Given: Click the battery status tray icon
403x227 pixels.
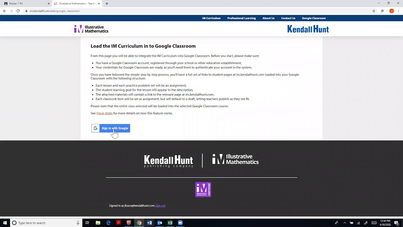Looking at the screenshot, I should pyautogui.click(x=351, y=223).
